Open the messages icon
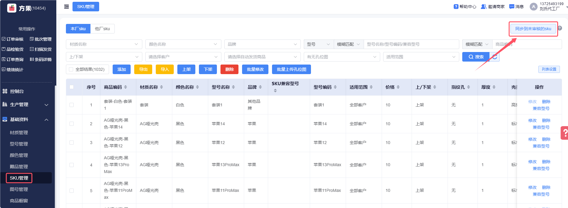Screen dimensions: 568x208 tap(512, 7)
